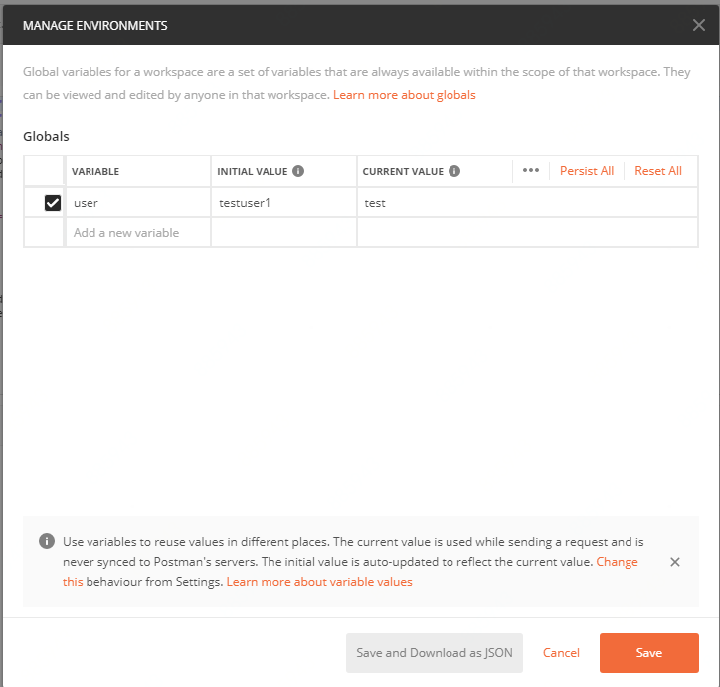Click Persist All
This screenshot has width=720, height=687.
point(586,171)
